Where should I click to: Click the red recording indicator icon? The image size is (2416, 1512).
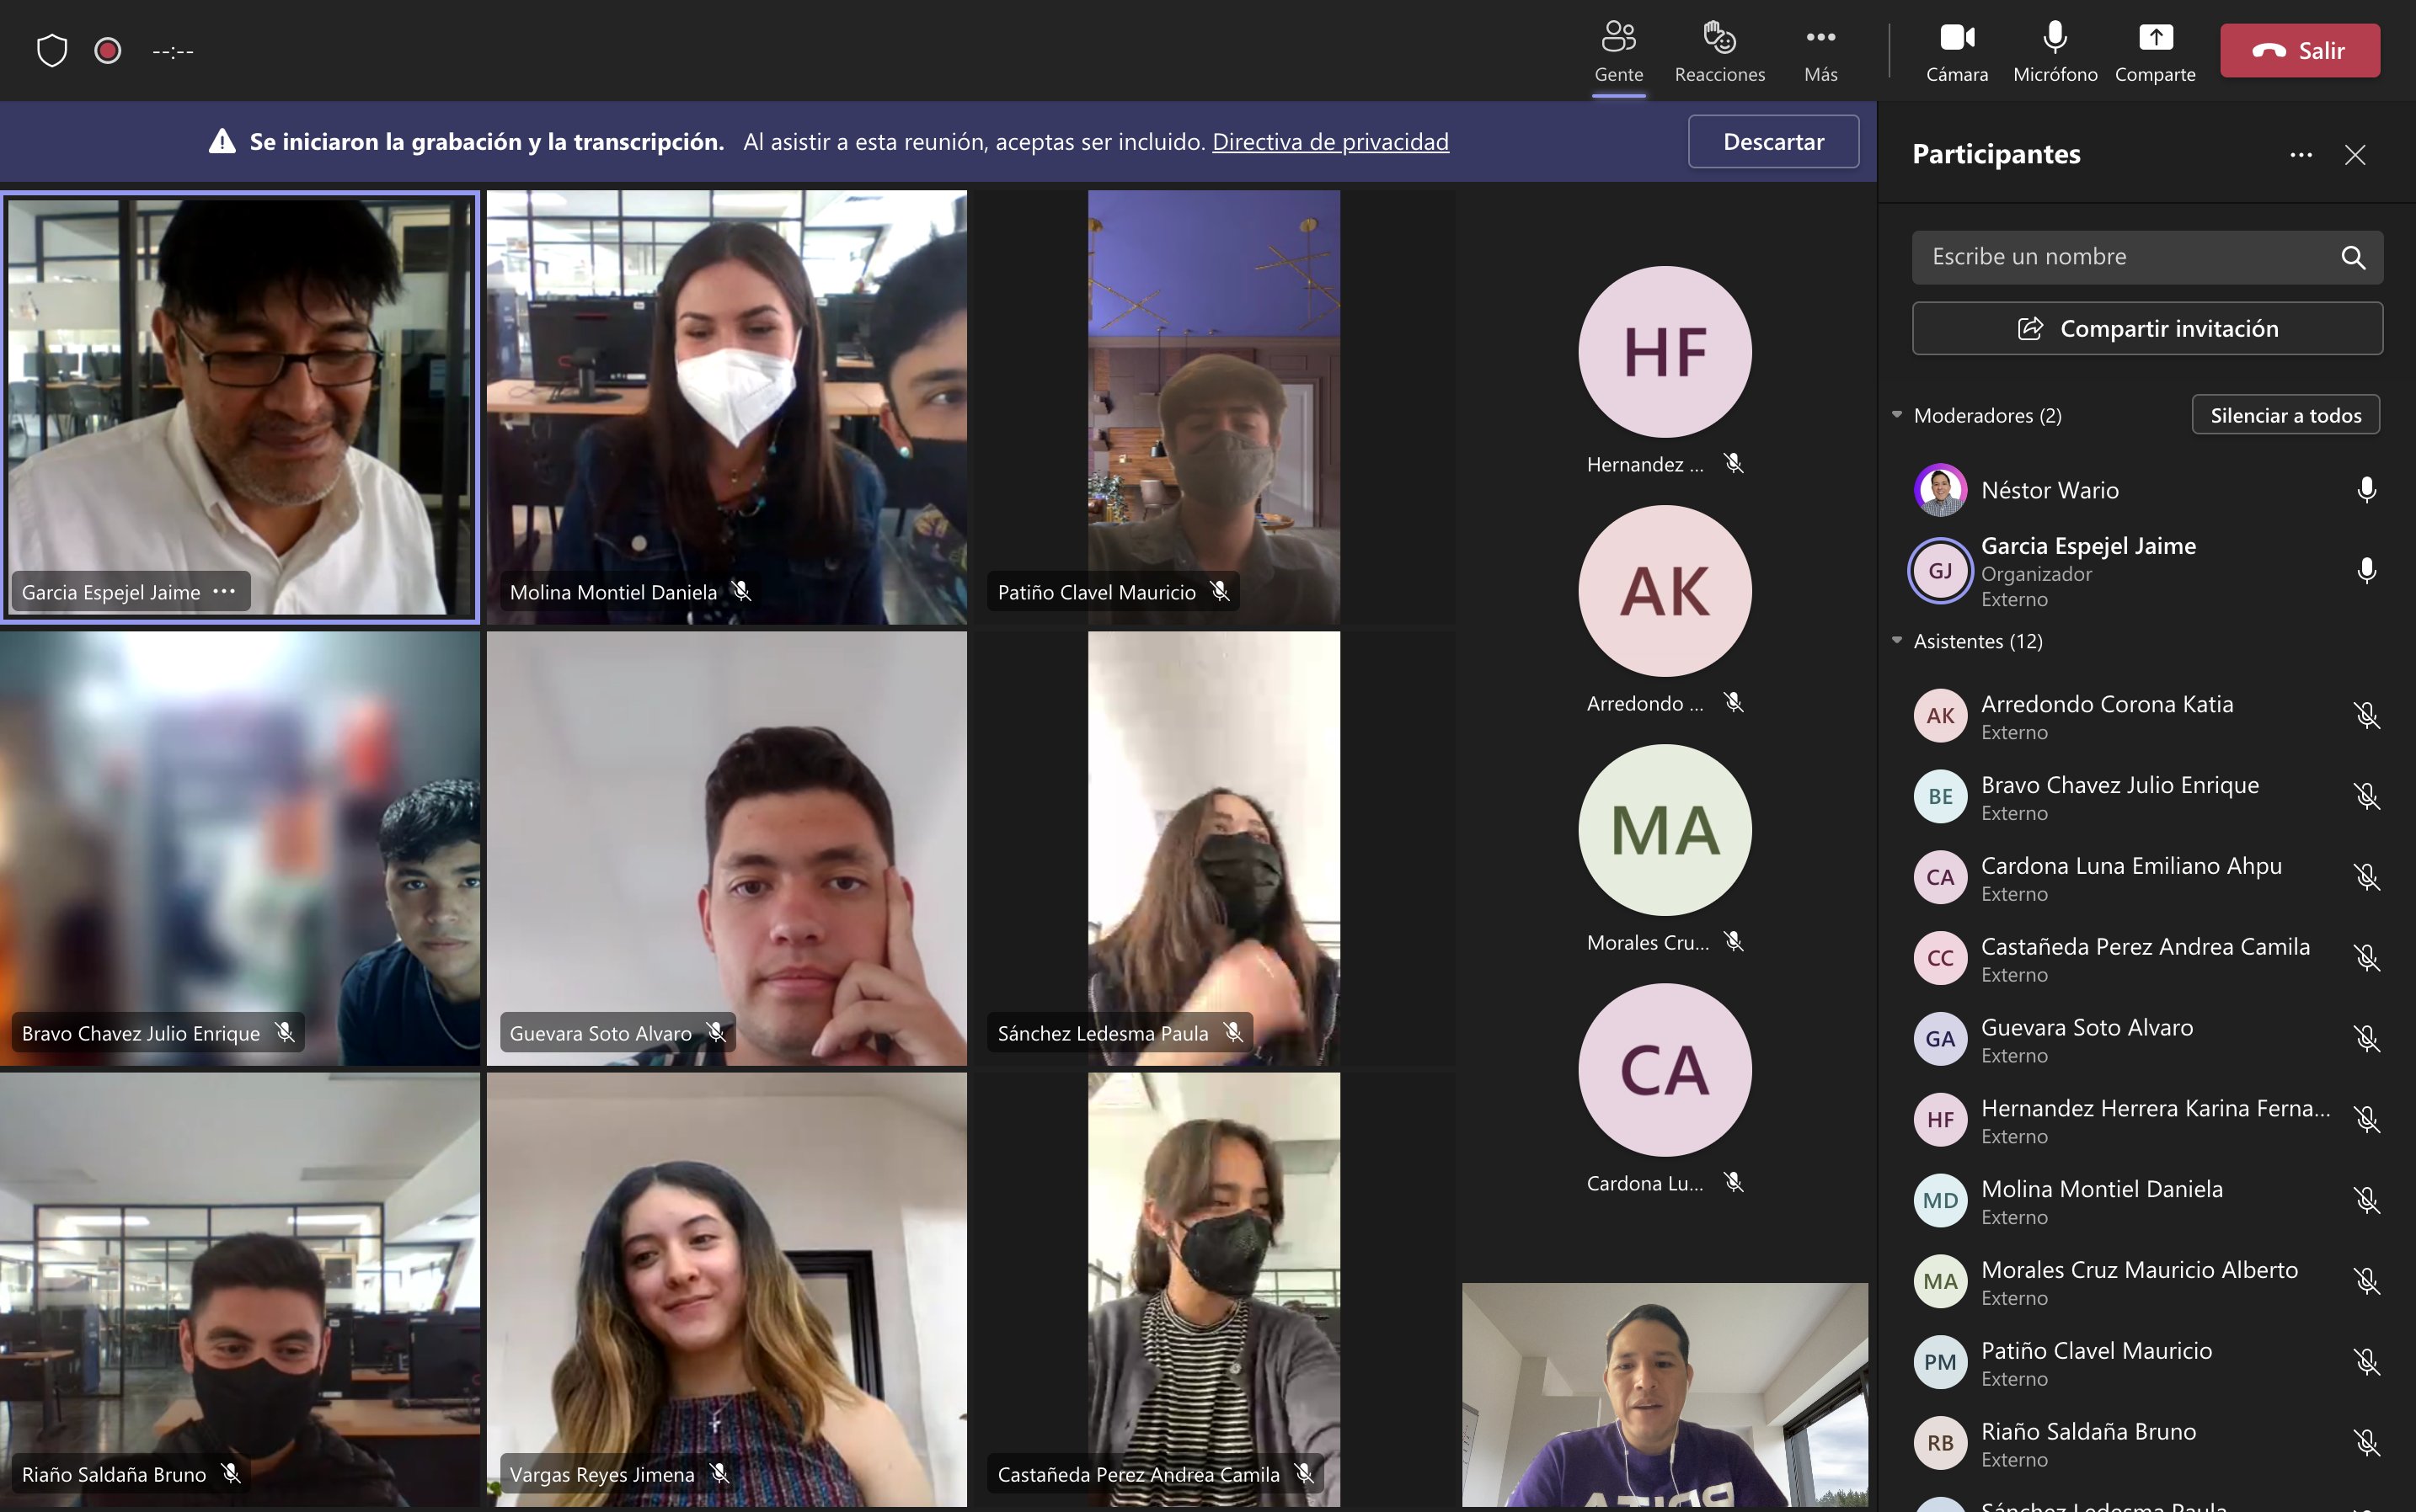pyautogui.click(x=108, y=50)
